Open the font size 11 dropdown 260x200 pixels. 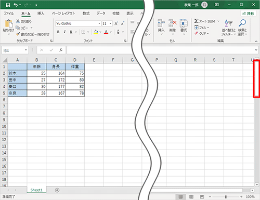(110, 23)
